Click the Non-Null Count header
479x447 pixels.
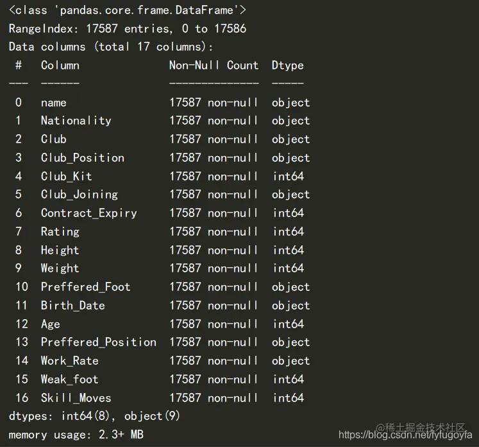pyautogui.click(x=214, y=65)
